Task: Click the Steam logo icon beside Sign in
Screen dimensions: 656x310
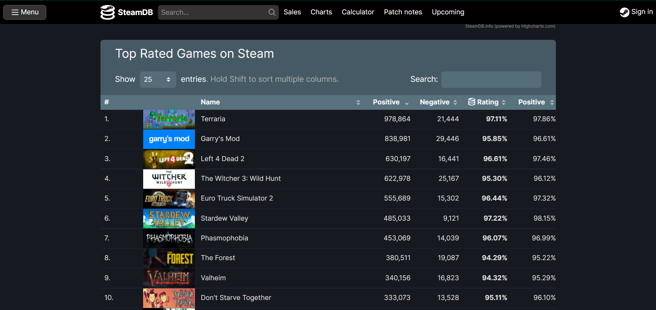Action: coord(624,12)
